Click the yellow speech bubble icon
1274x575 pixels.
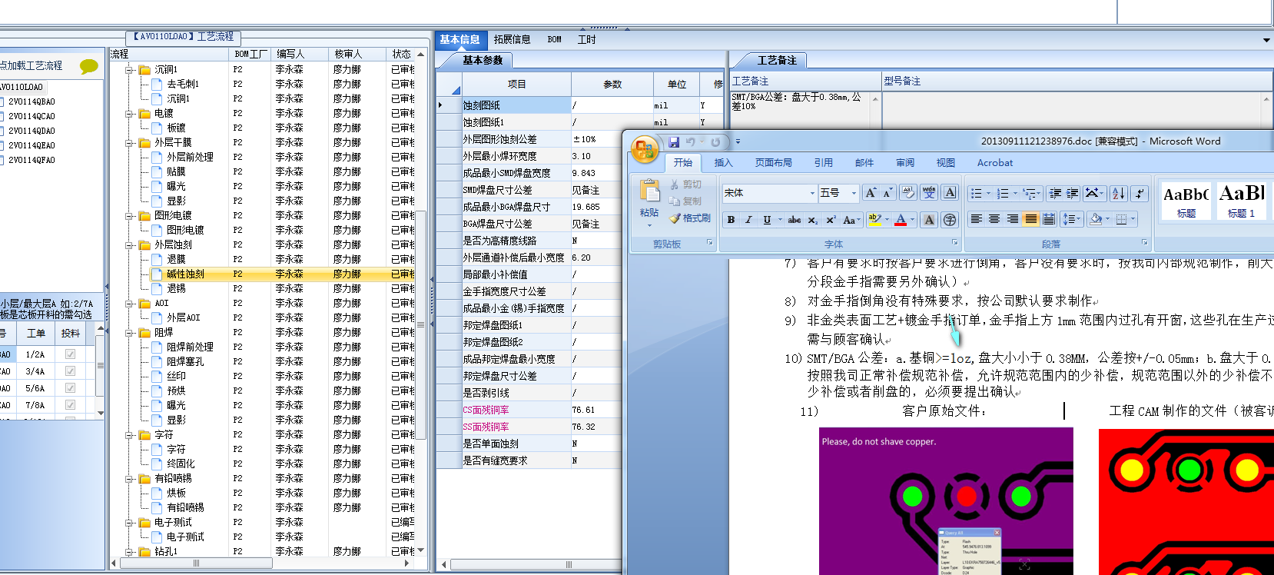89,66
